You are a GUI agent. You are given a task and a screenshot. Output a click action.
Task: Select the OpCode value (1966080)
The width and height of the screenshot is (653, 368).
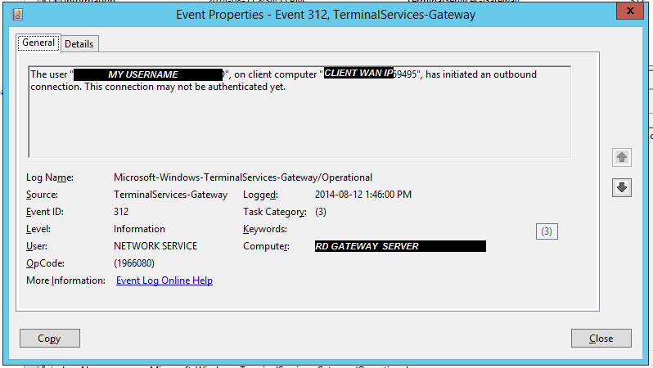(134, 263)
